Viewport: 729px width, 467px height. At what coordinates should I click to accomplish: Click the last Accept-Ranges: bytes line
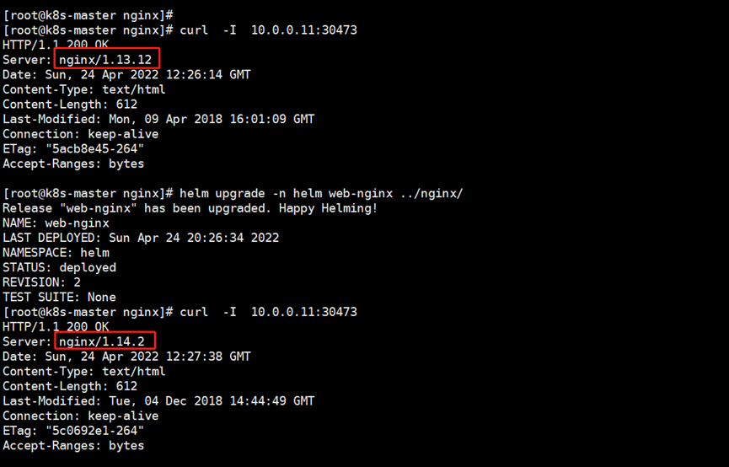(73, 446)
